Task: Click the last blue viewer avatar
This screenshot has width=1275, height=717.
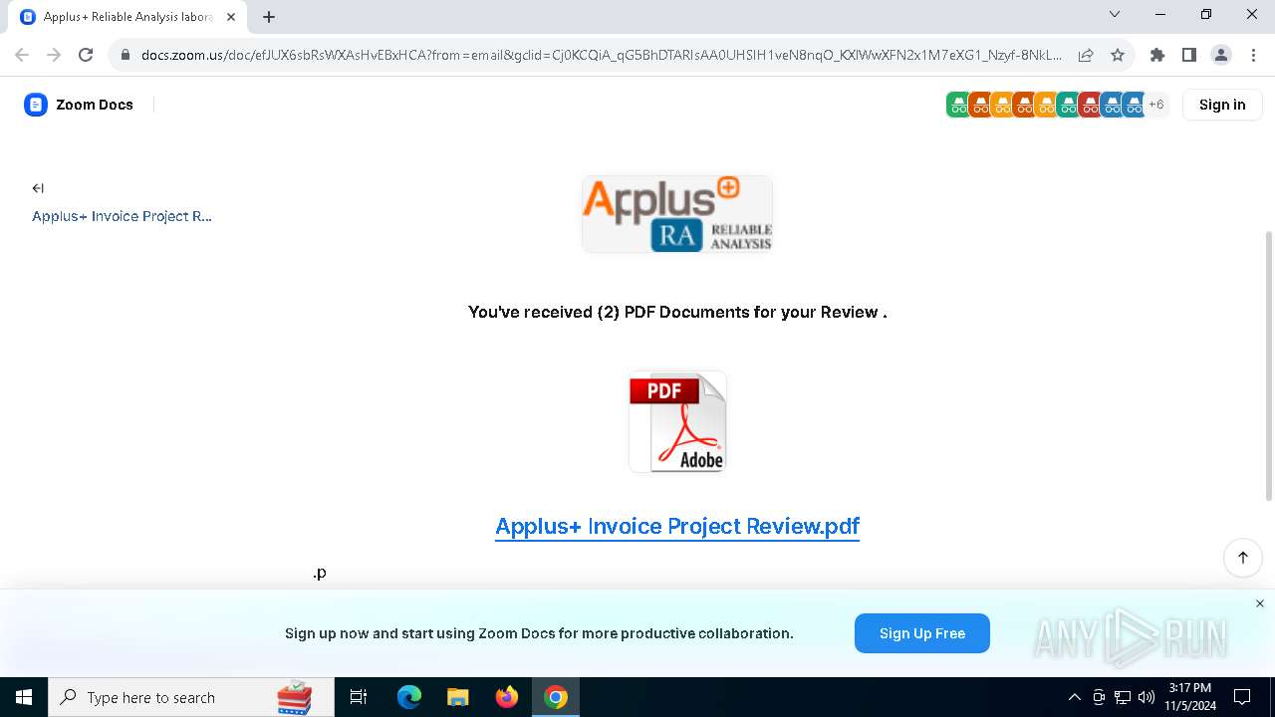Action: tap(1134, 105)
